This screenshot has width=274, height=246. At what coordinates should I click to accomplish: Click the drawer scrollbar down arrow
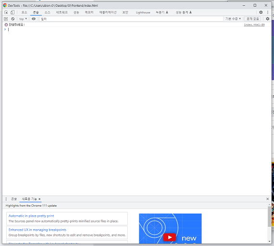pos(270,242)
